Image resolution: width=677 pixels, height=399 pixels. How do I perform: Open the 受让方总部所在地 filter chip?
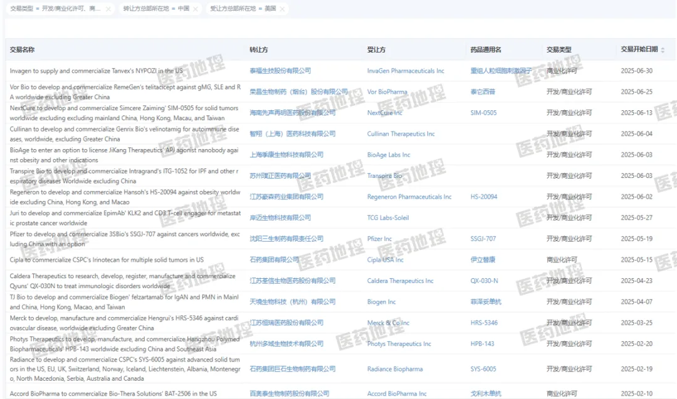(242, 9)
